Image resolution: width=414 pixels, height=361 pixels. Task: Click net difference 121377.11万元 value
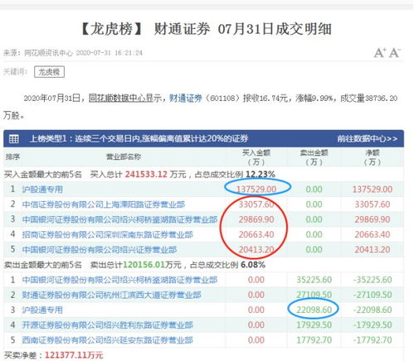74,355
